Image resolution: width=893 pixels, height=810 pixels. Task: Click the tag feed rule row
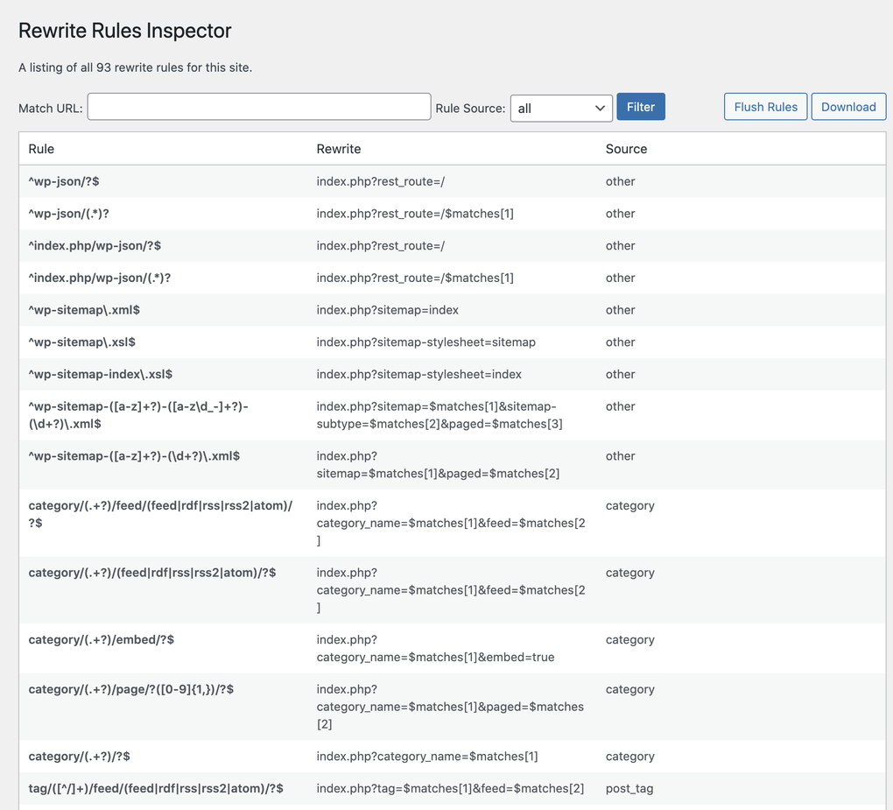453,789
